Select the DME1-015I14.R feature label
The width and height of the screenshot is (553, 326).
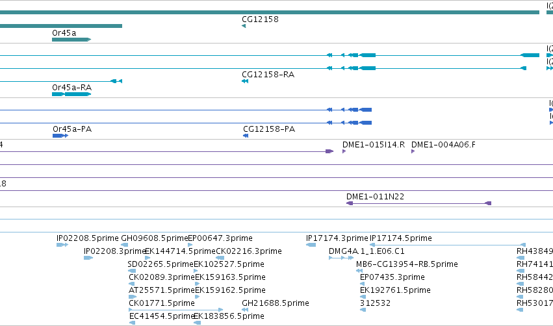pyautogui.click(x=374, y=145)
